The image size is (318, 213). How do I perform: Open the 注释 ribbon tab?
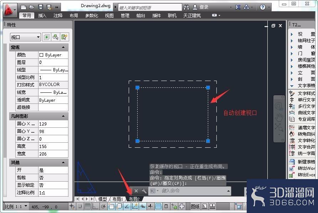click(x=58, y=15)
